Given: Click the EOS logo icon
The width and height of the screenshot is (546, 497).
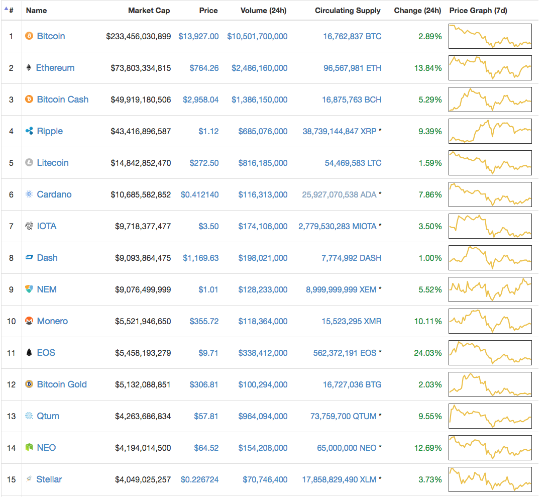Looking at the screenshot, I should (29, 352).
